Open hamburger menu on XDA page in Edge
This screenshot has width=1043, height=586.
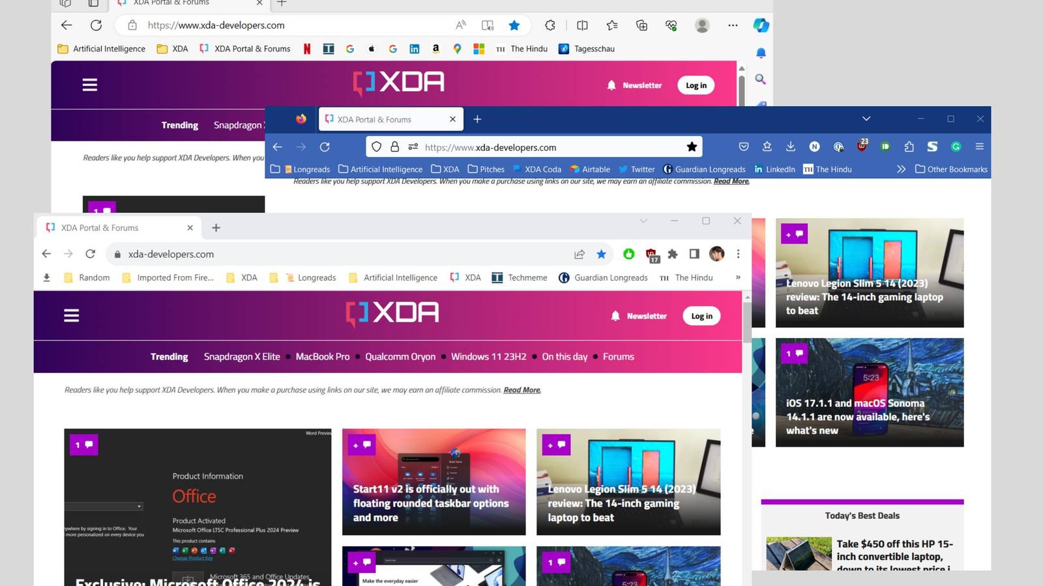[90, 85]
